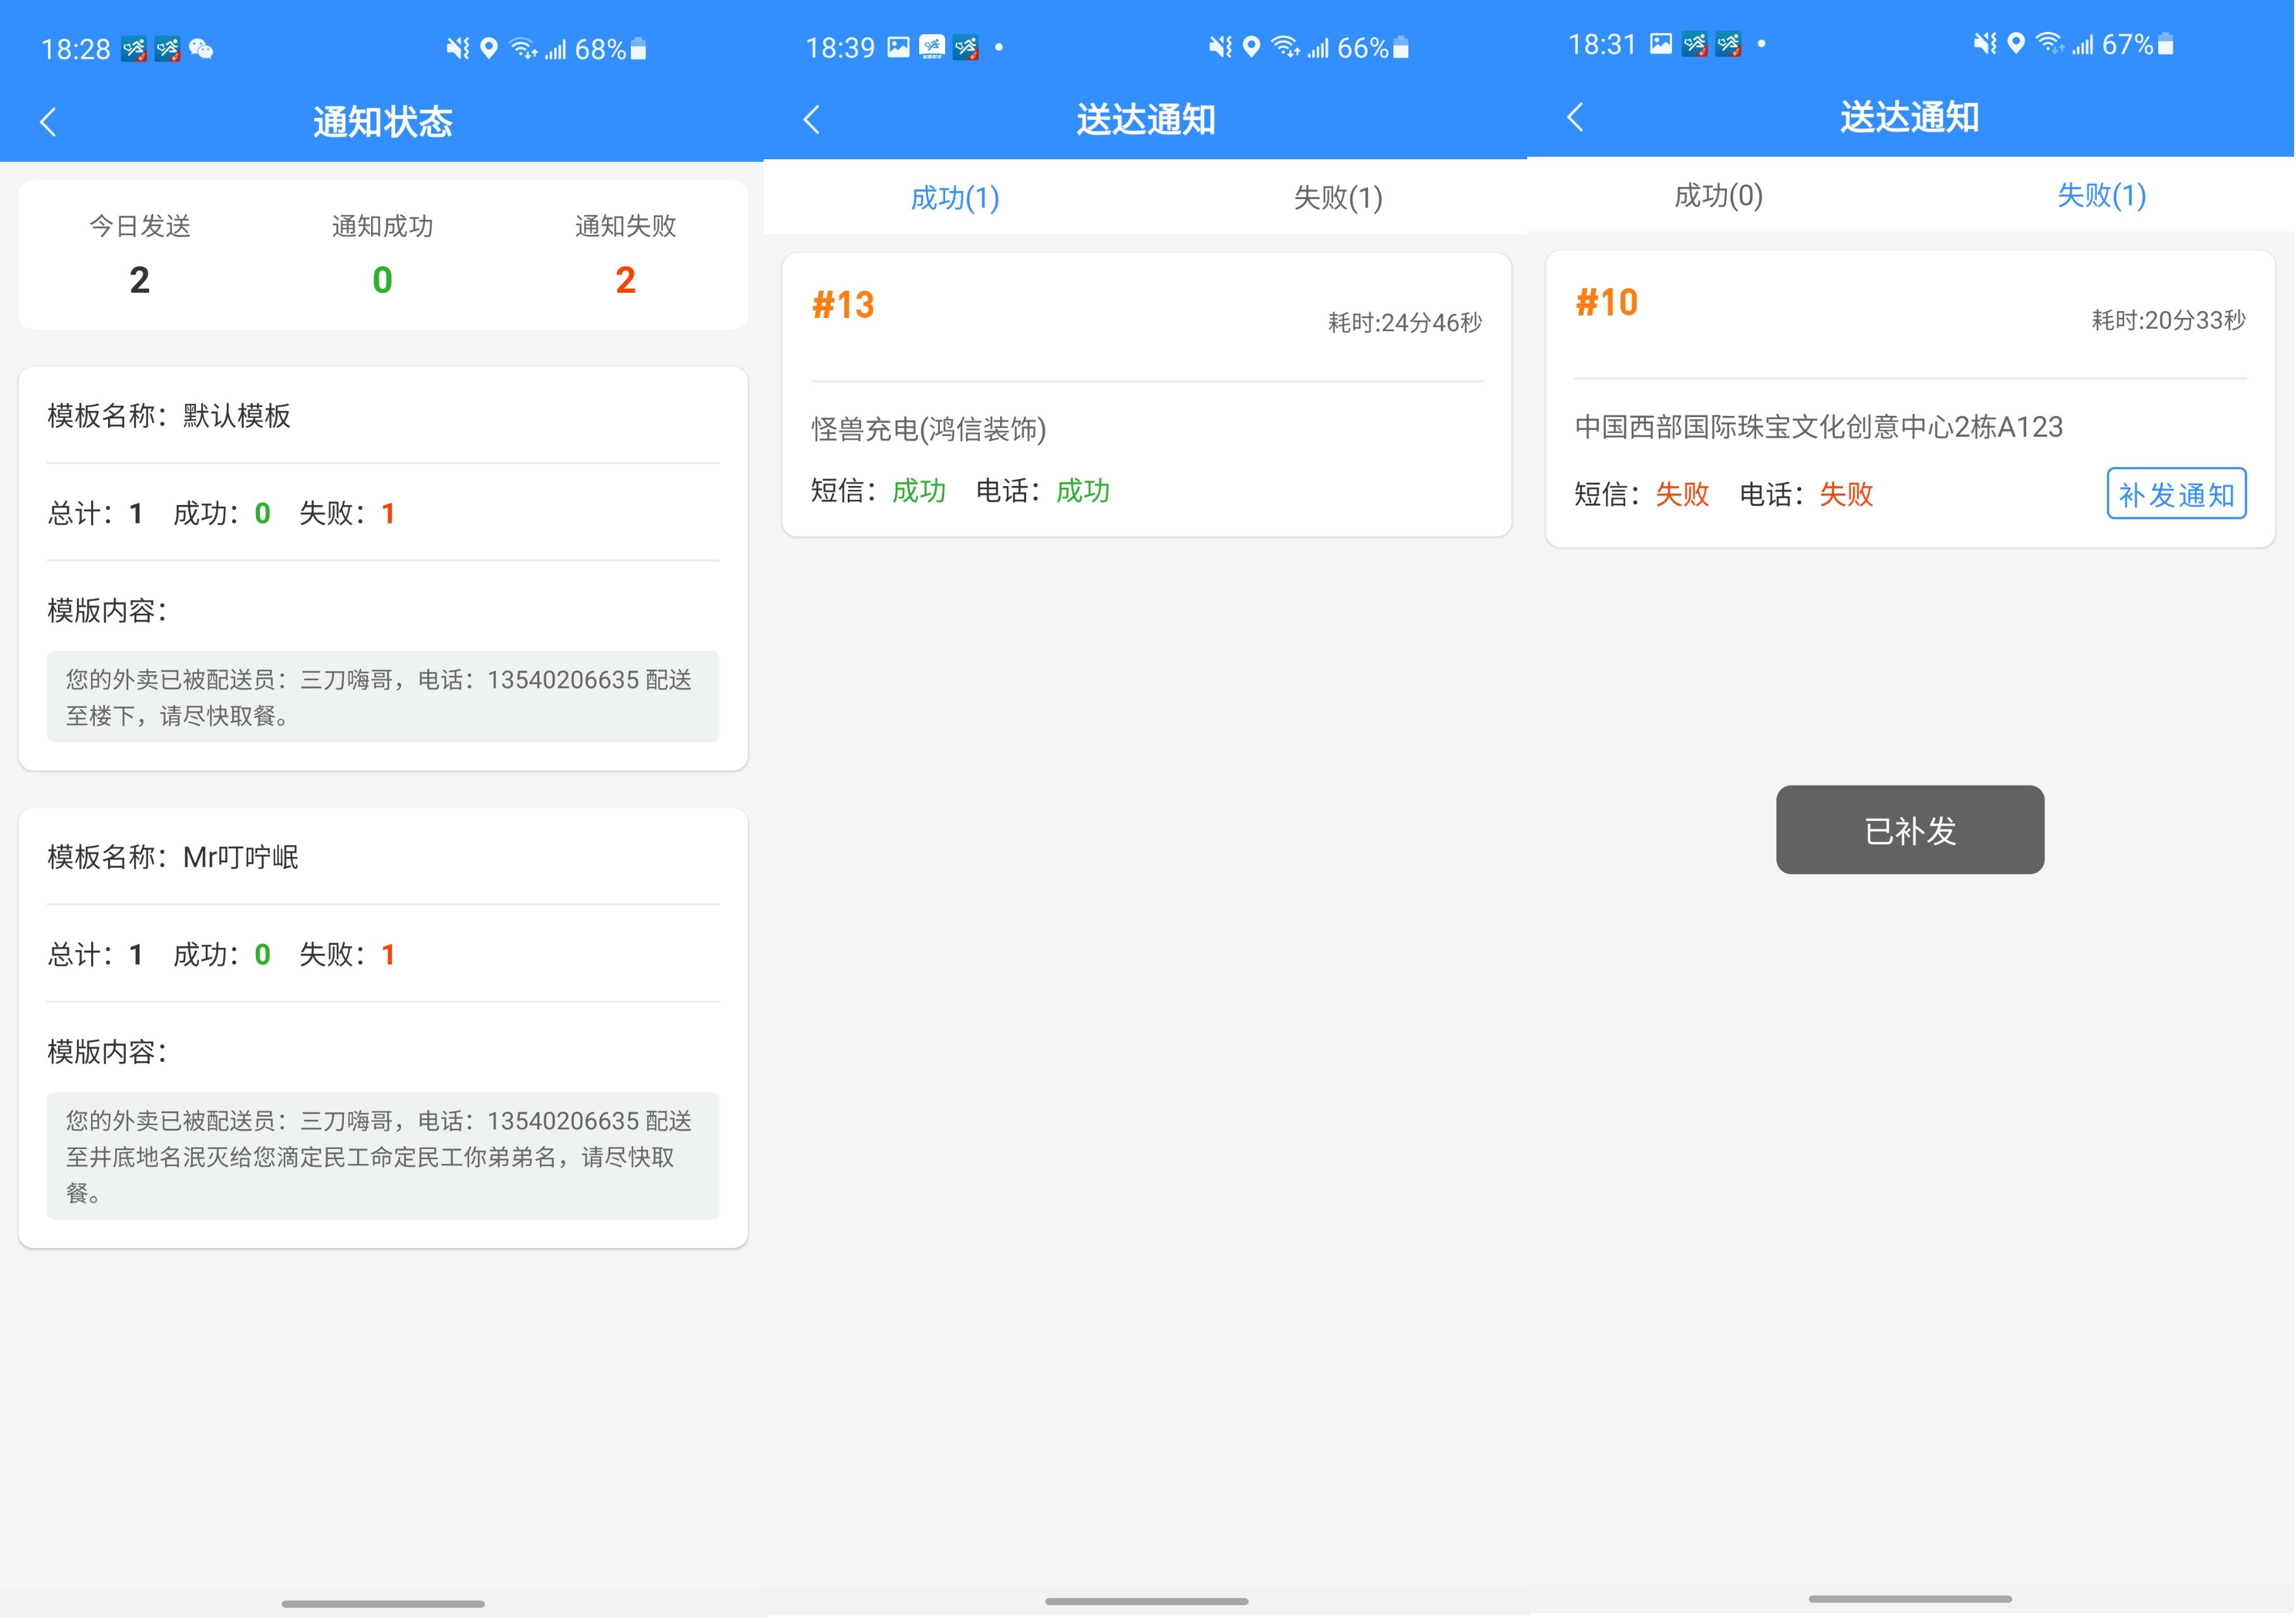Tap address 中国西部国际珠宝文化创意中心2栋A123
The image size is (2296, 1618).
click(1819, 428)
